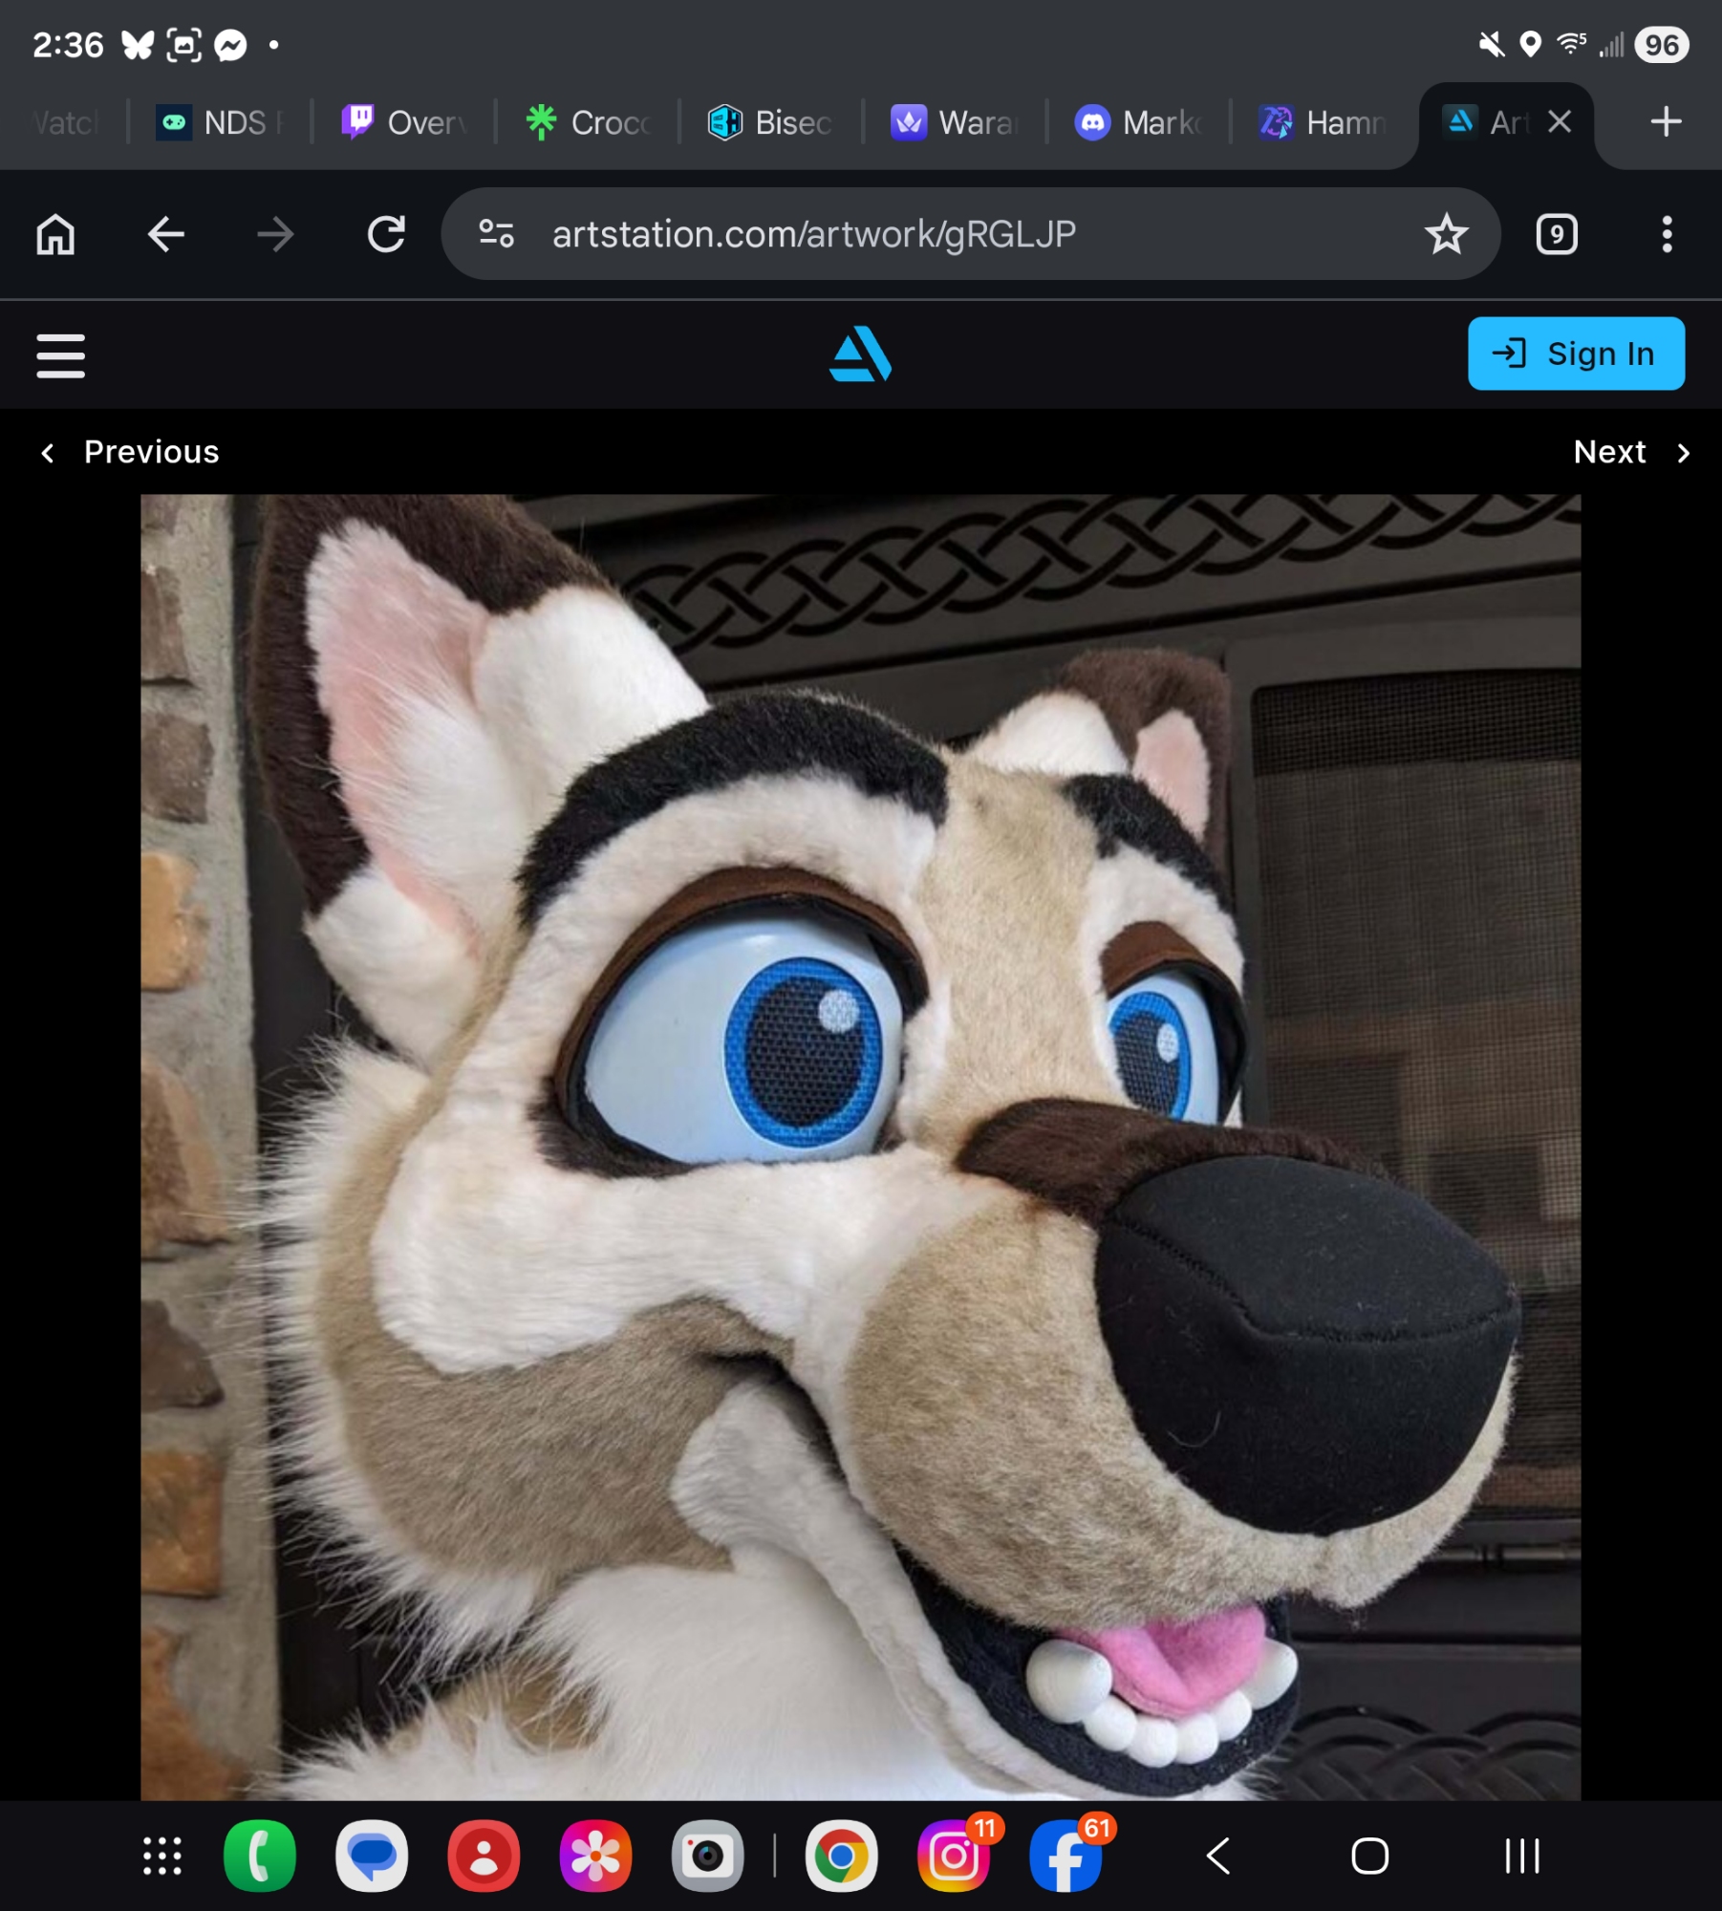The image size is (1722, 1911).
Task: Go to the Next artwork
Action: tap(1630, 452)
